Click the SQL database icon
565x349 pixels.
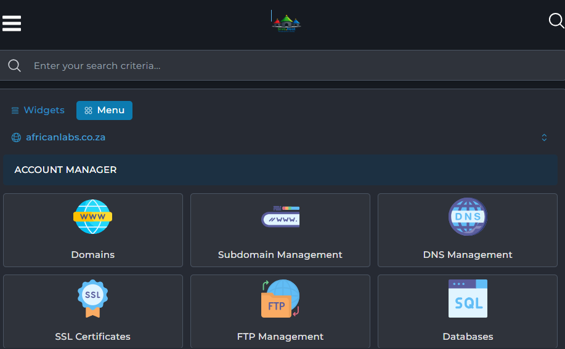[468, 299]
